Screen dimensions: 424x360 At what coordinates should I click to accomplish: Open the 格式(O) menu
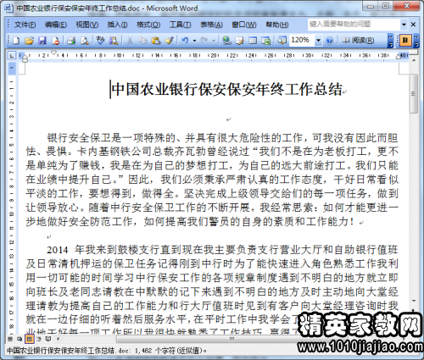148,25
